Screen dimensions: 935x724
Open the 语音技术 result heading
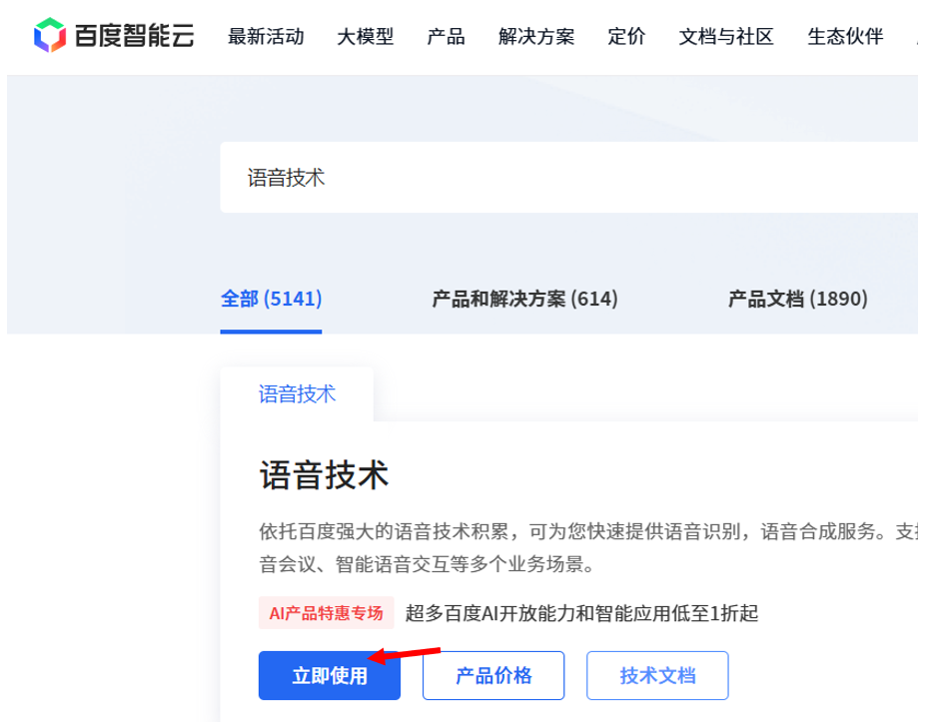[324, 475]
